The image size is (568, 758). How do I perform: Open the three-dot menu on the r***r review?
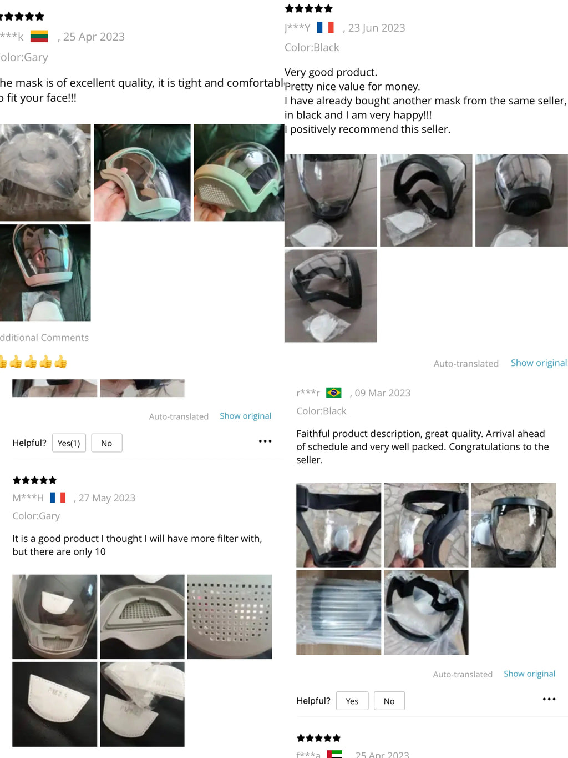[549, 699]
